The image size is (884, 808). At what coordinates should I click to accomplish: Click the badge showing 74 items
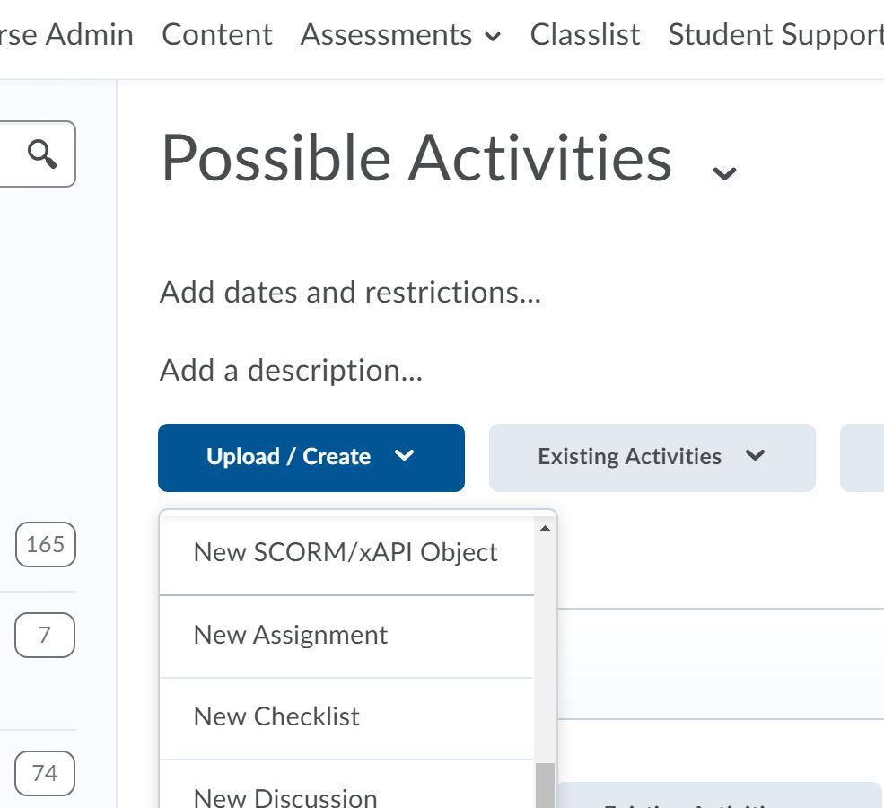(x=43, y=773)
